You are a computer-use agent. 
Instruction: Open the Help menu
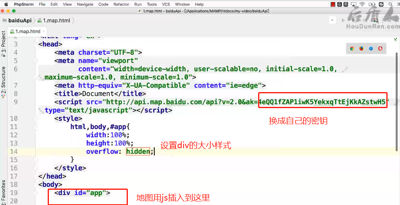click(x=199, y=4)
